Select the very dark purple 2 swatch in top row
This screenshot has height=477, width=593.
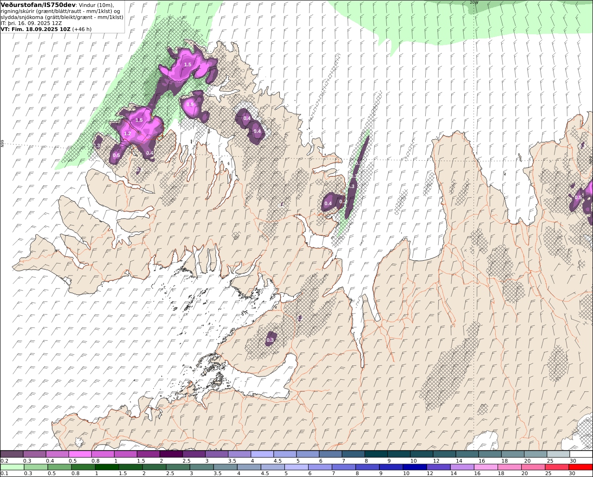171,454
